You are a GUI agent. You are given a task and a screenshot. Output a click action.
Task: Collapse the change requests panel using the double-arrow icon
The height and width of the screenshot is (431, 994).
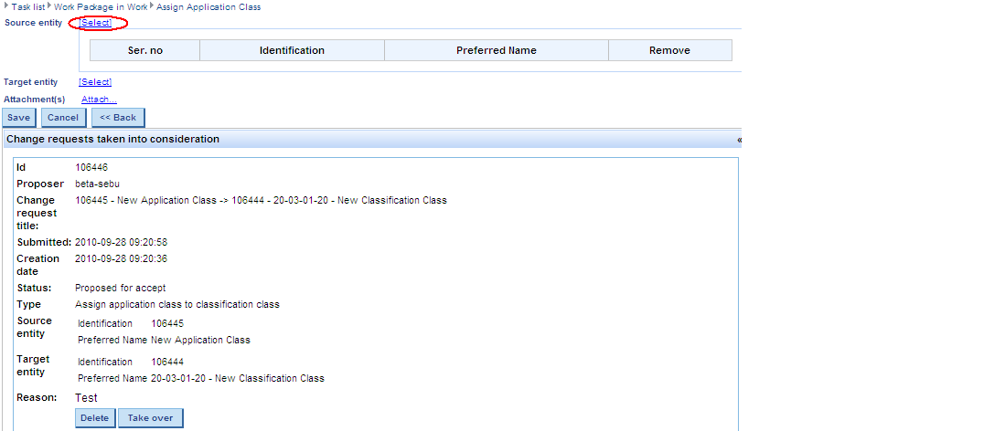coord(738,140)
